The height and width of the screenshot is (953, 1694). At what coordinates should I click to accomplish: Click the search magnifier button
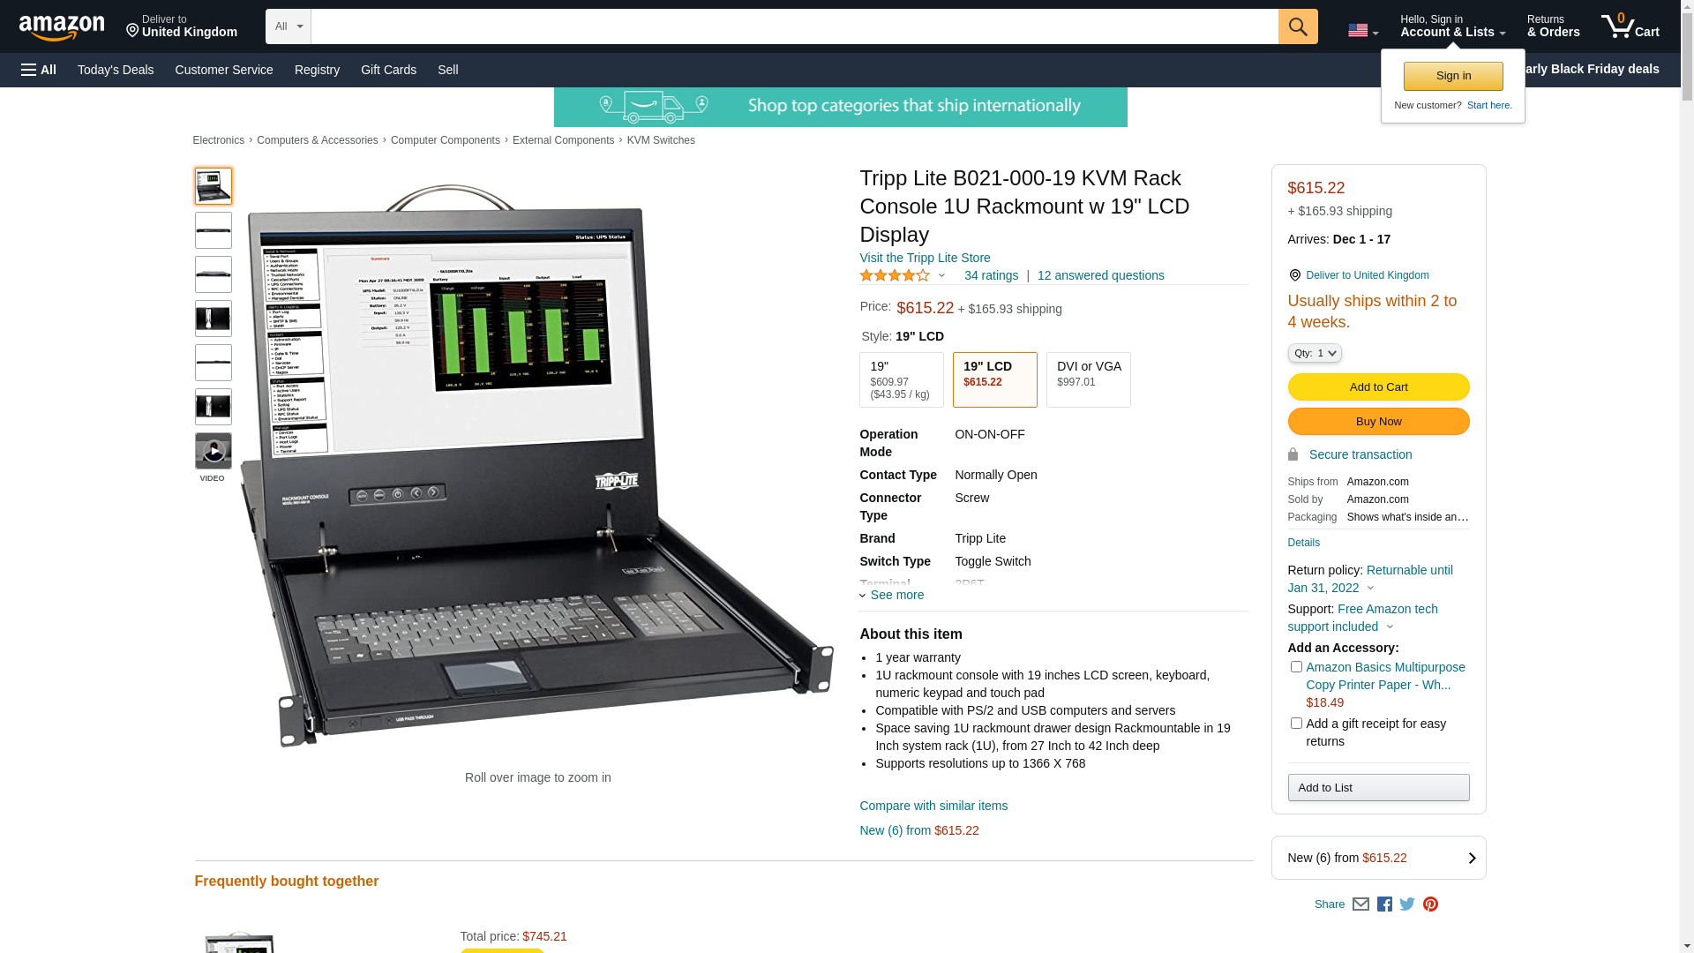tap(1297, 26)
